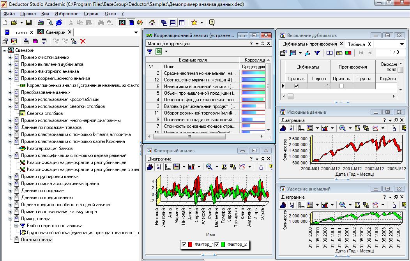The width and height of the screenshot is (410, 261).
Task: Collapse the Приход товара node
Action: [x=11, y=219]
